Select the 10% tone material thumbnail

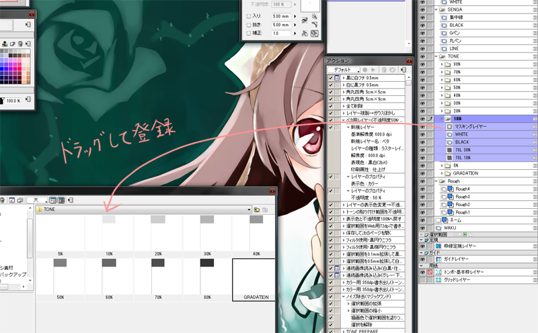tap(109, 236)
